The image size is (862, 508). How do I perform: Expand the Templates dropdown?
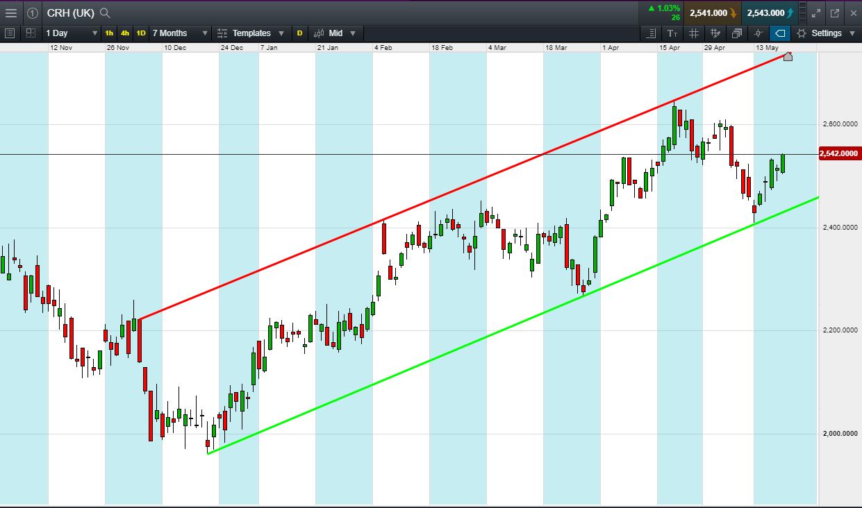pyautogui.click(x=251, y=33)
